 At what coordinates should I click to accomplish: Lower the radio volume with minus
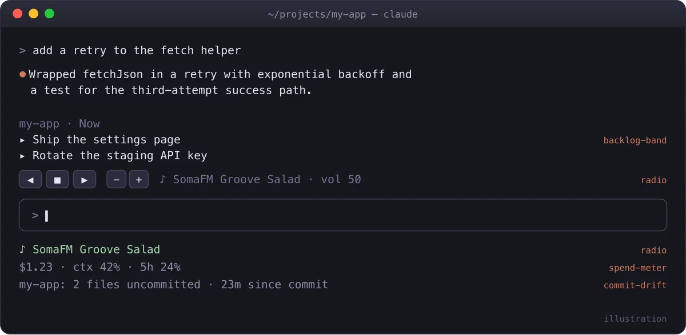pos(117,179)
